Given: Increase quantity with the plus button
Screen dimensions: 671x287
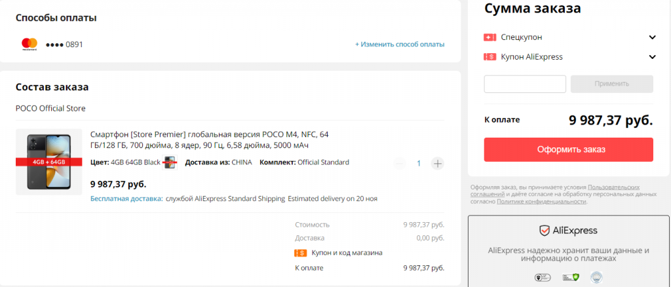Looking at the screenshot, I should pos(437,163).
